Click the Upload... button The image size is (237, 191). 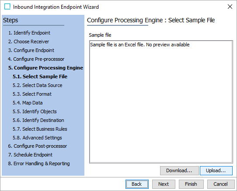click(x=216, y=170)
